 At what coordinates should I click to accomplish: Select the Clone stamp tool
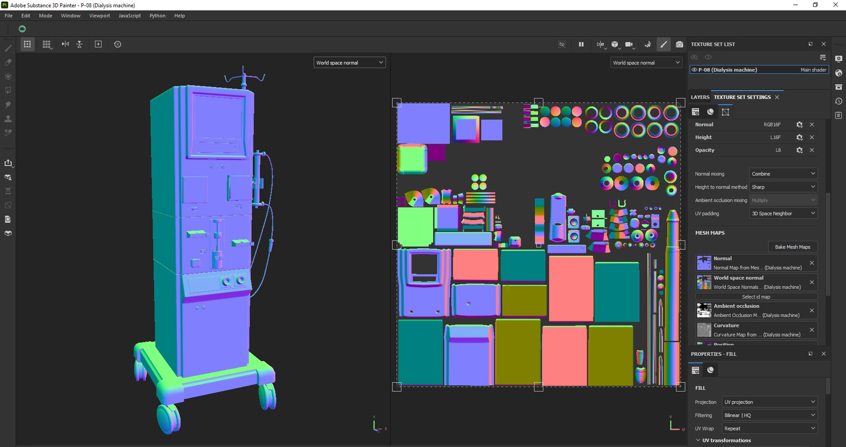coord(8,118)
